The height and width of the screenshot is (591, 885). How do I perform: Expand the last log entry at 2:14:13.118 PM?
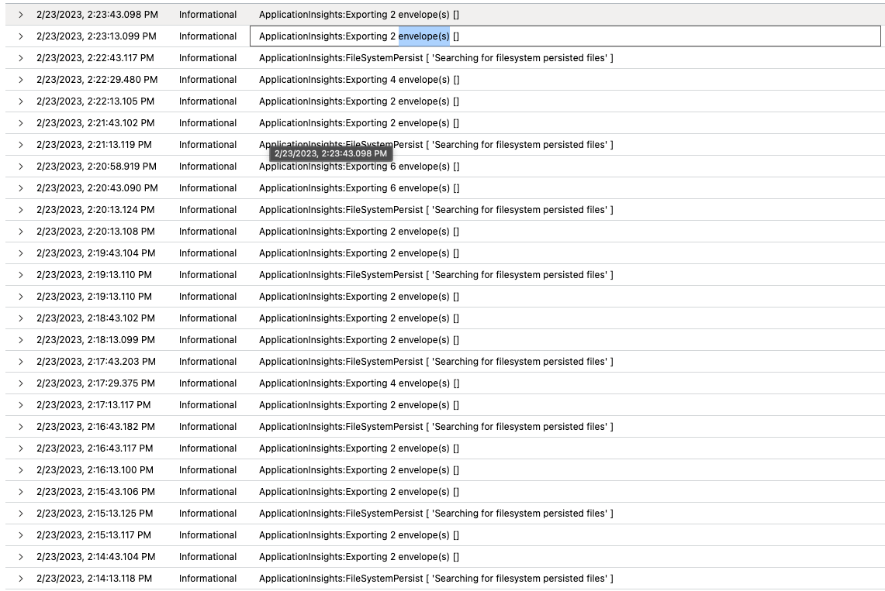21,579
